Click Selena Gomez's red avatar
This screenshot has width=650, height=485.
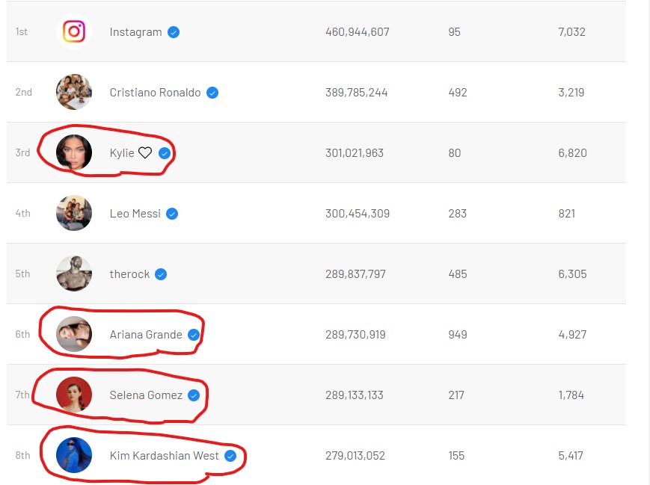(x=74, y=395)
